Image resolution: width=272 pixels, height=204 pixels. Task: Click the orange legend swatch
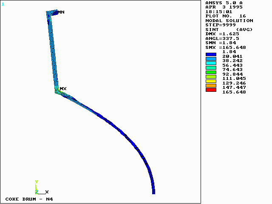[211, 85]
